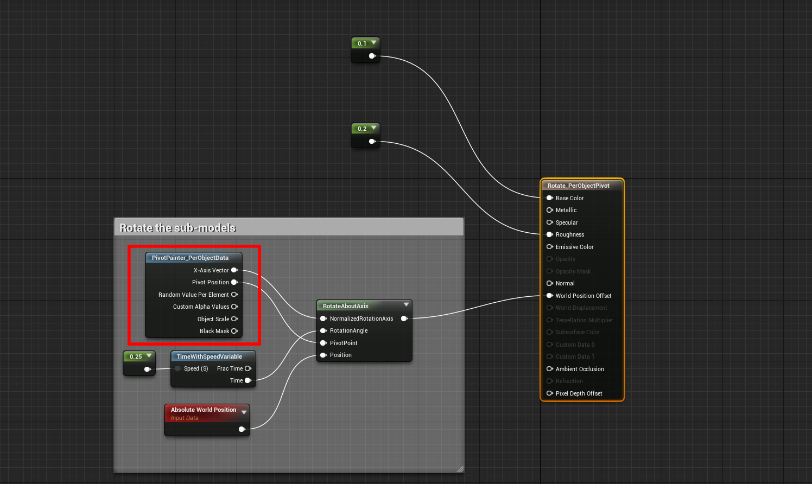Click the X-Axis Vector output pin
The width and height of the screenshot is (812, 484).
[x=234, y=270]
